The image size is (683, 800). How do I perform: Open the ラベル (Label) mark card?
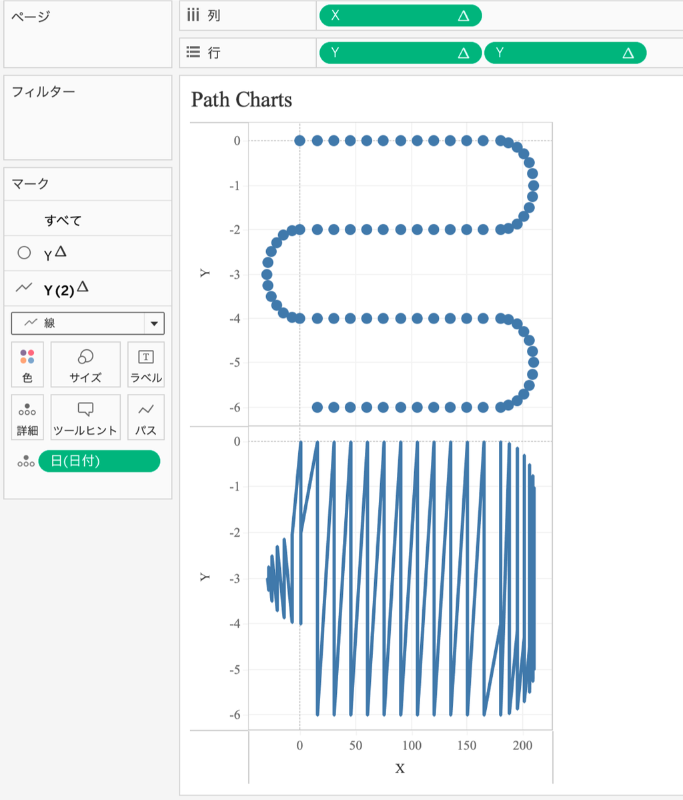(145, 365)
